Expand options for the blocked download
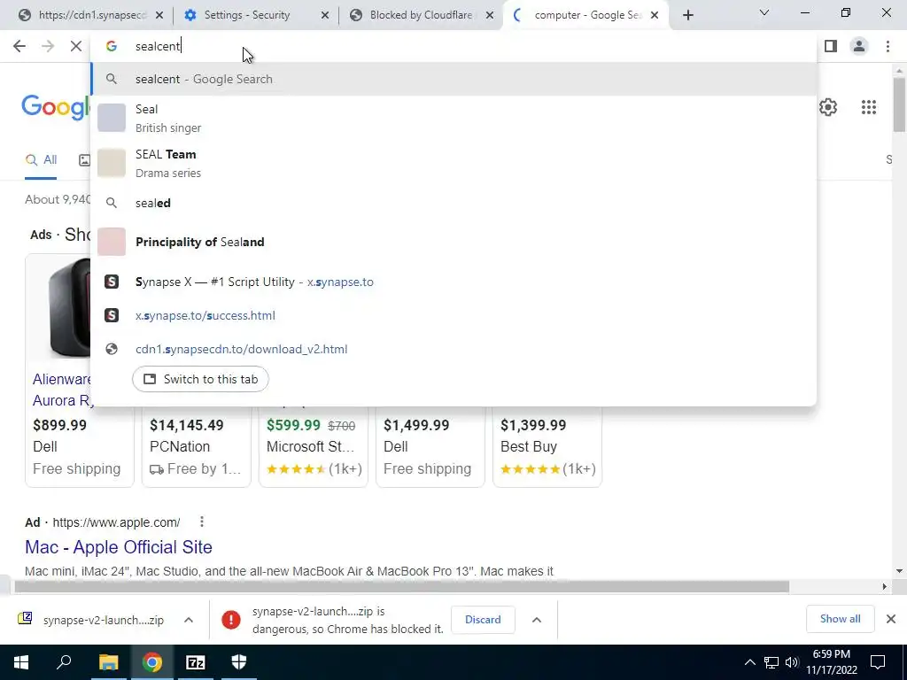The image size is (907, 680). point(537,620)
